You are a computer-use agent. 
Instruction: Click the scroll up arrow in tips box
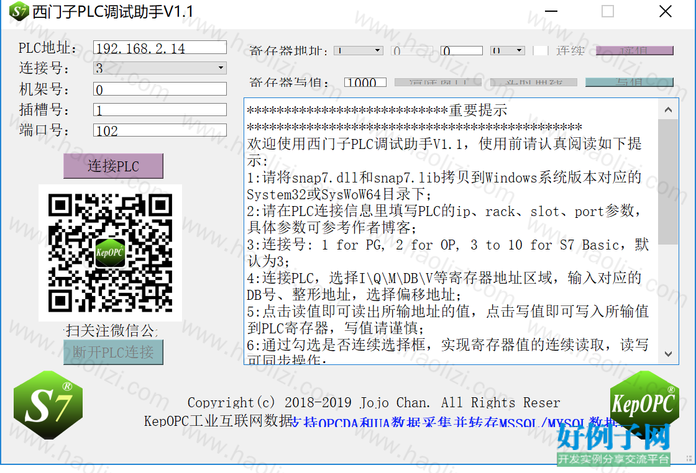pos(669,109)
